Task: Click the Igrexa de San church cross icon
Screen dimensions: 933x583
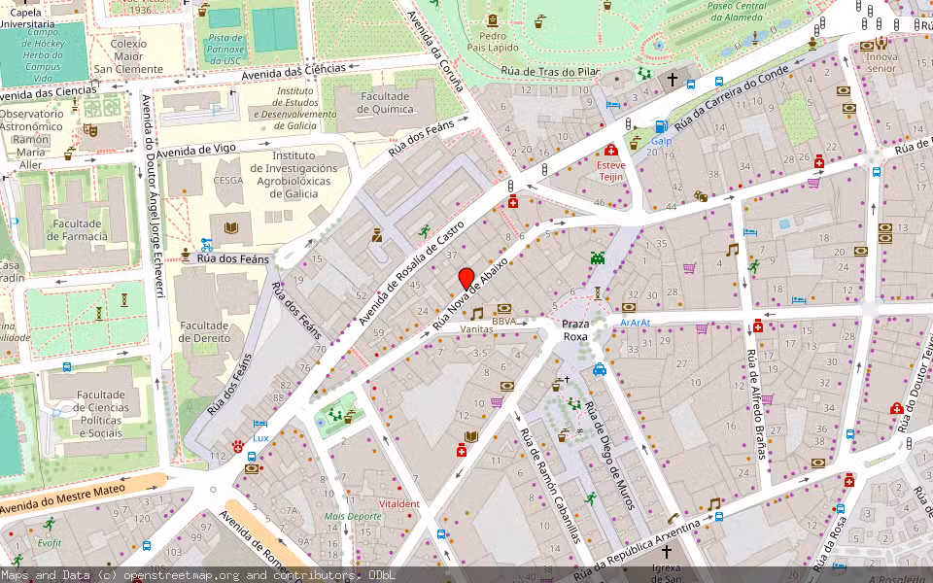Action: [667, 551]
